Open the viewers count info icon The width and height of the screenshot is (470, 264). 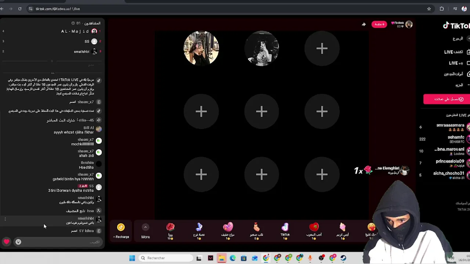[73, 23]
